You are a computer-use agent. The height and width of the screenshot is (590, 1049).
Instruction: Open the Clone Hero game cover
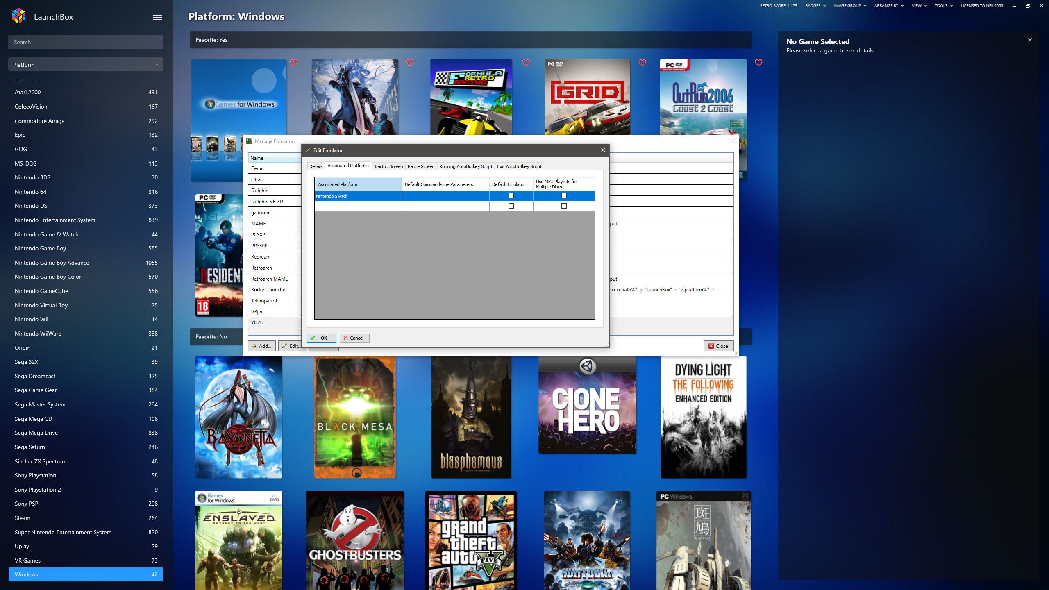pos(587,405)
